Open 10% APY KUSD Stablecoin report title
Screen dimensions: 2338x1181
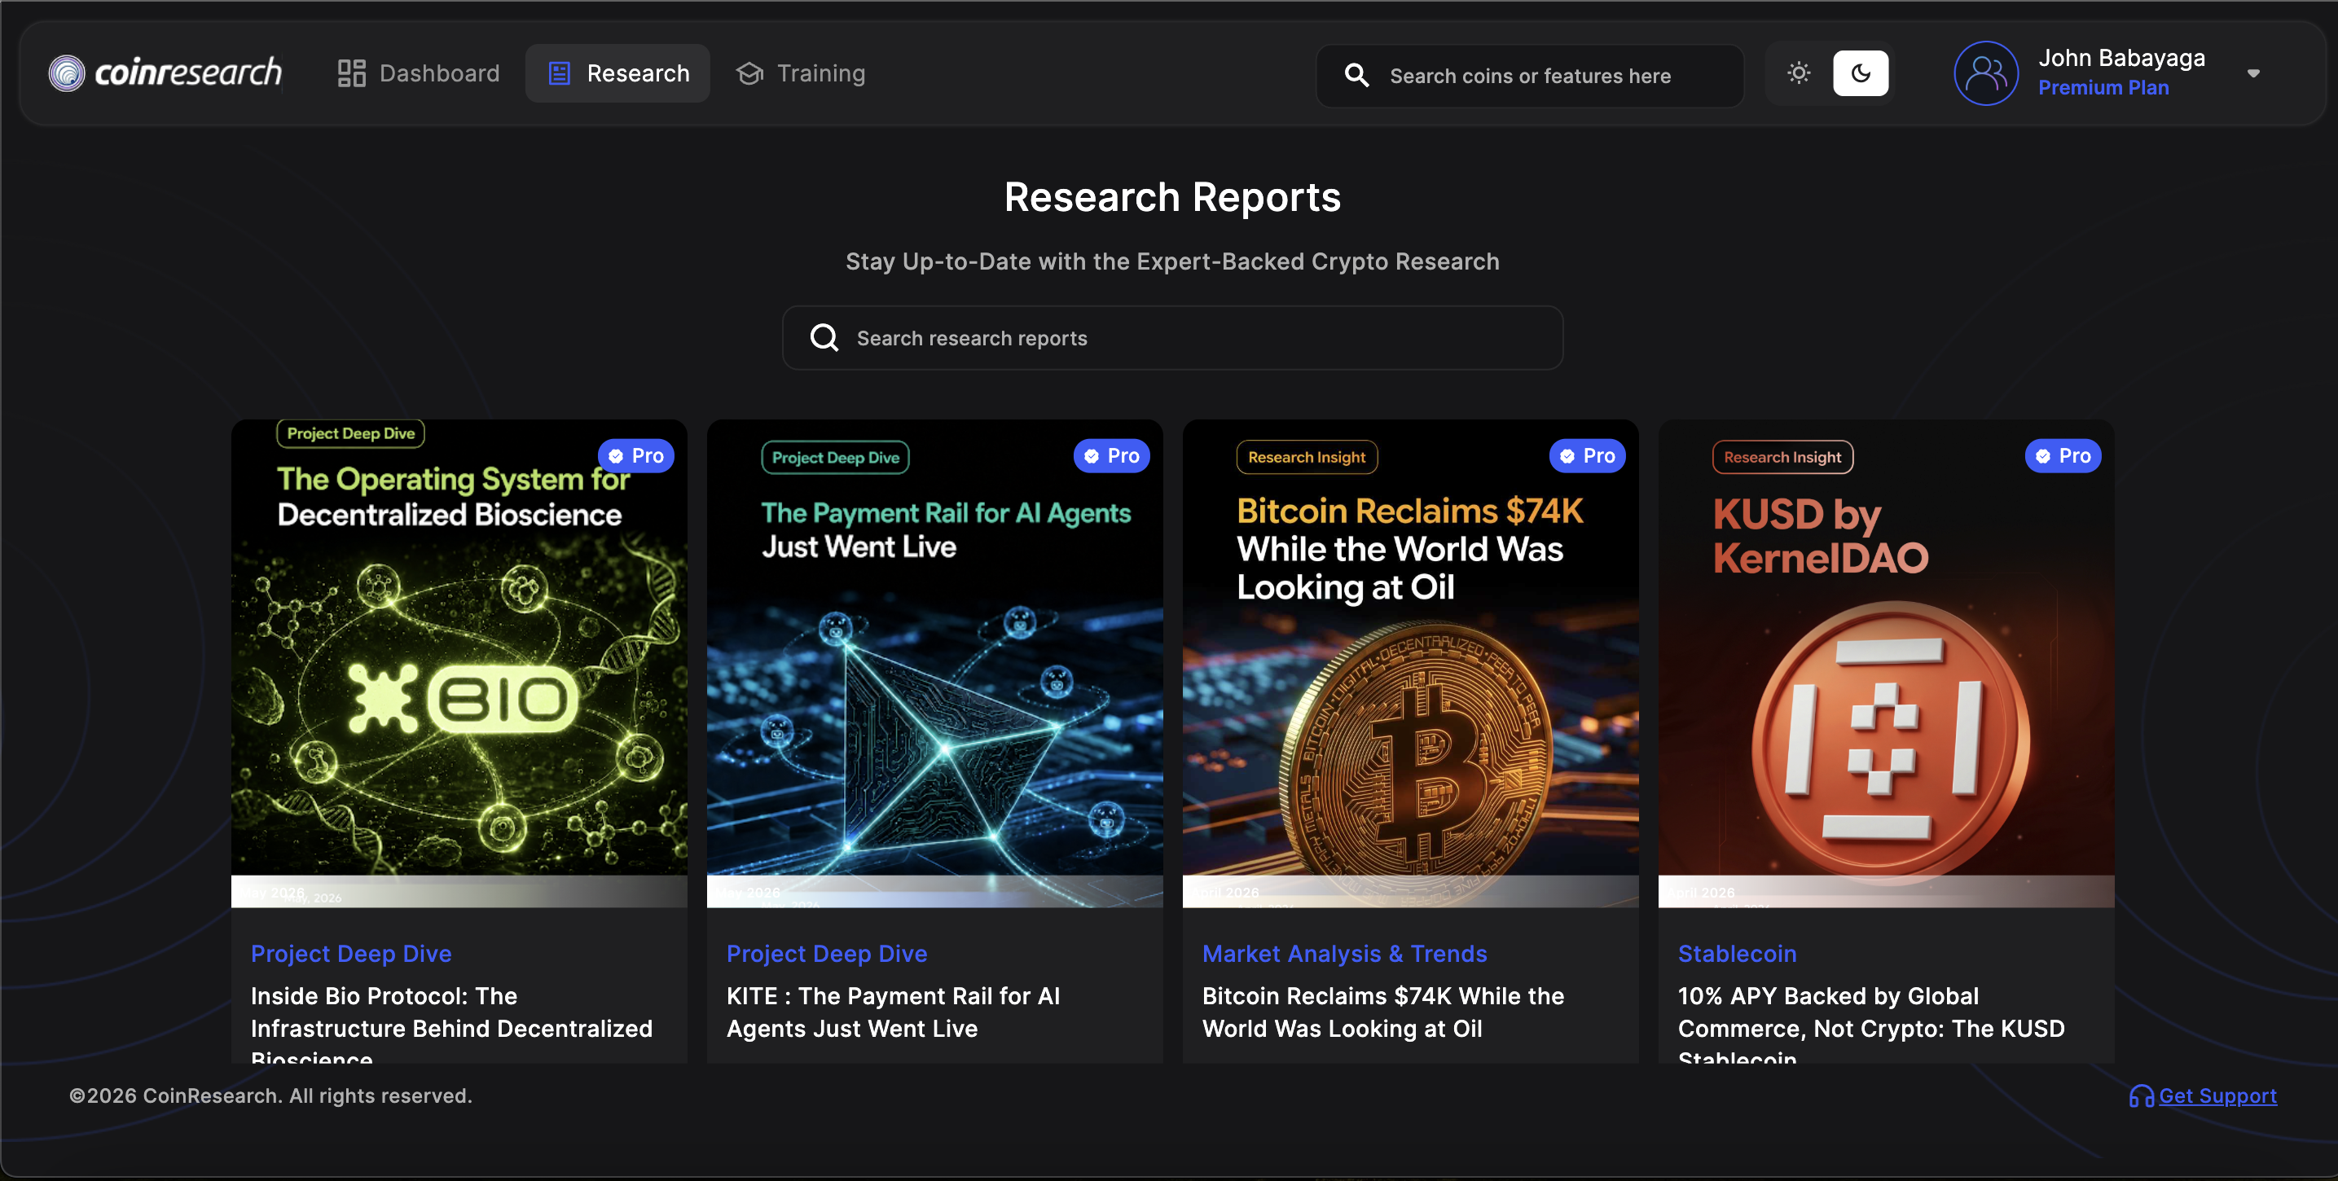pos(1870,1027)
